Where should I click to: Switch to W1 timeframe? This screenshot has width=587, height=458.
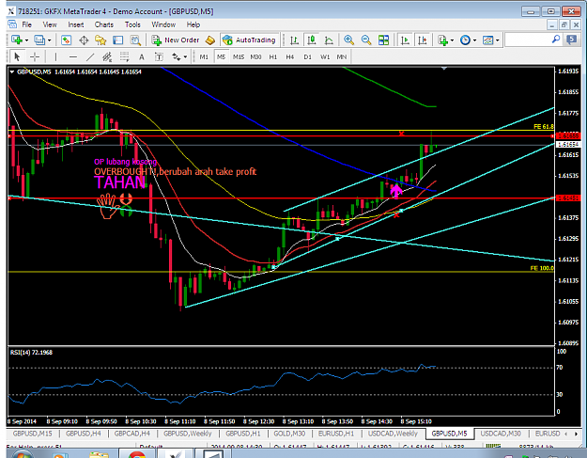tap(325, 57)
